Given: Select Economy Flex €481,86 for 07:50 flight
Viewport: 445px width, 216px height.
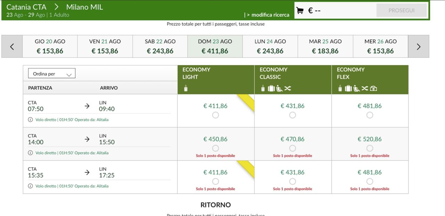Looking at the screenshot, I should coord(370,115).
